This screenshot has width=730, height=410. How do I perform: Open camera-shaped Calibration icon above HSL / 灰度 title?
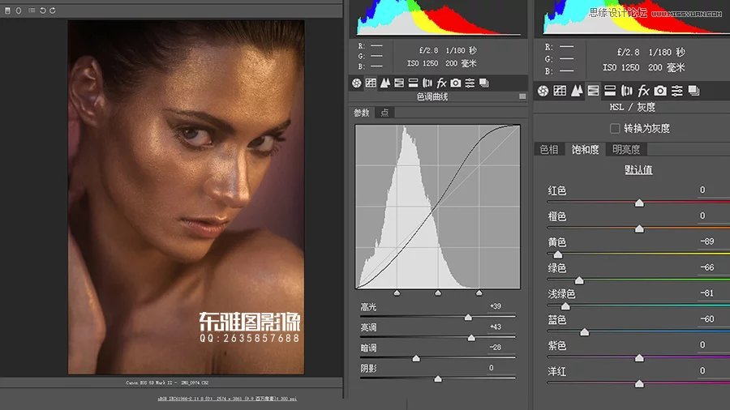(x=660, y=91)
